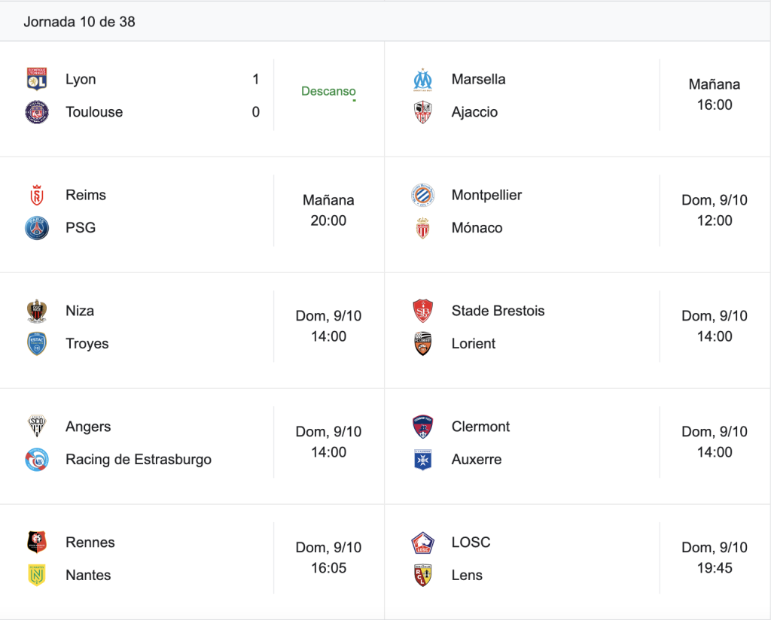
Task: Click the Angers club crest
Action: tap(37, 427)
